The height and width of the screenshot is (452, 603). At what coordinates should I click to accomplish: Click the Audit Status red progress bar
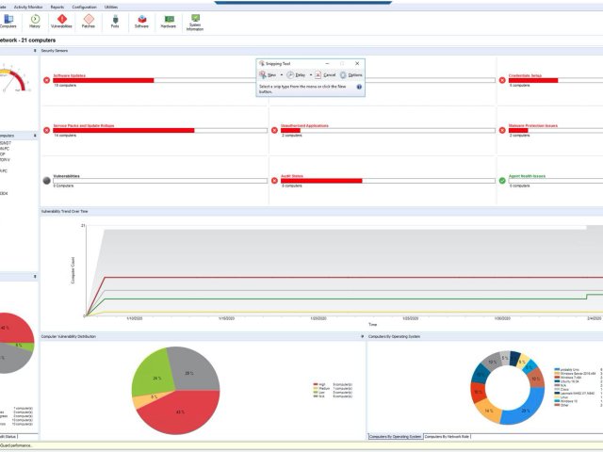[321, 180]
